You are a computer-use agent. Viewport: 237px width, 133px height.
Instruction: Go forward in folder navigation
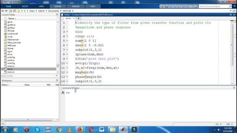point(6,11)
